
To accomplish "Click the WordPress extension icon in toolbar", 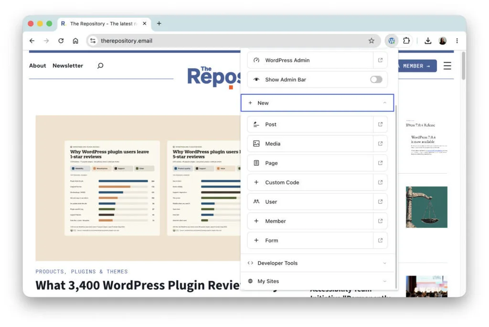I will coord(392,41).
